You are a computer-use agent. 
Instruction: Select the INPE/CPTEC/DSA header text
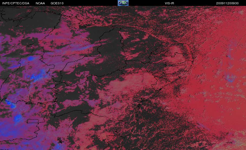click(16, 3)
